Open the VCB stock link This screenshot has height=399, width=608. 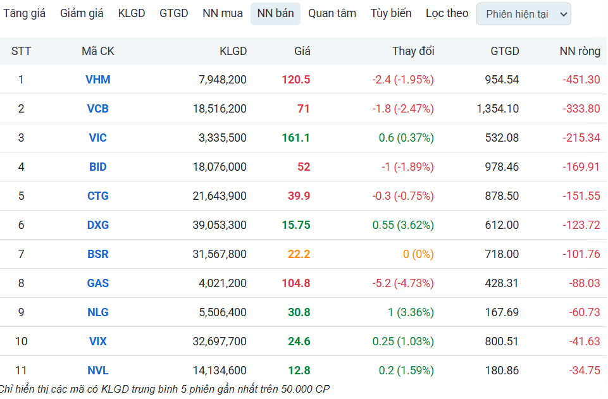point(98,109)
